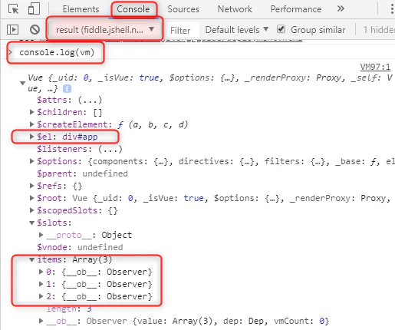Open the more tabs double-chevron
Screen dimensions: 395x330
coord(341,9)
